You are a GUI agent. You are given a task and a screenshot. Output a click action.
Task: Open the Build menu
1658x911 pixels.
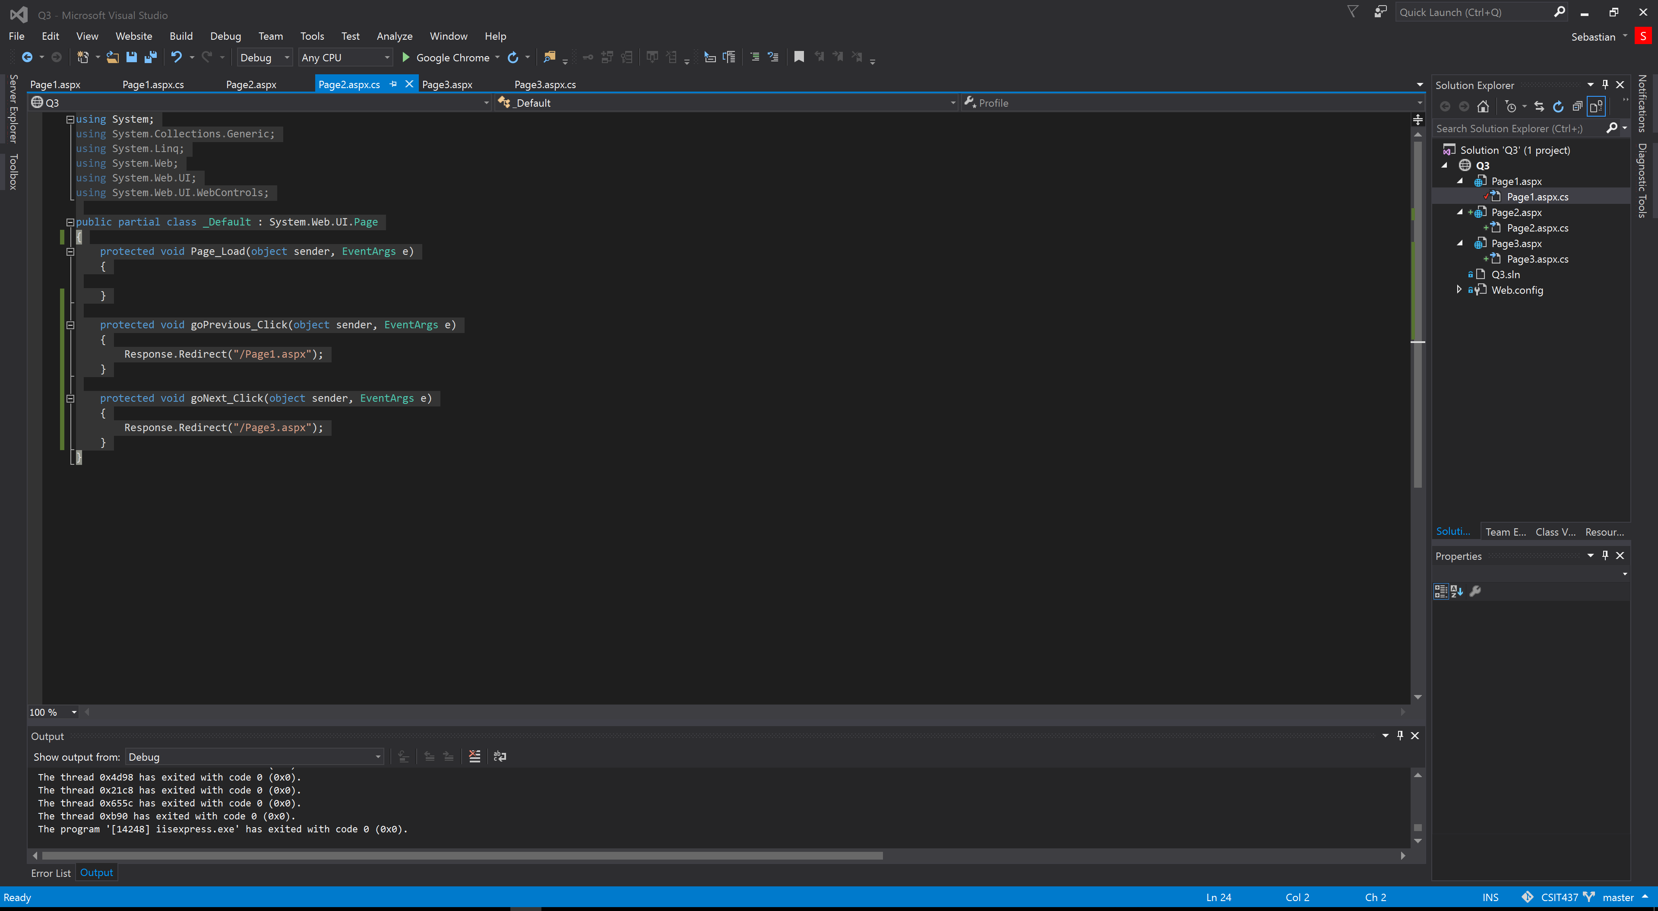[x=181, y=36]
